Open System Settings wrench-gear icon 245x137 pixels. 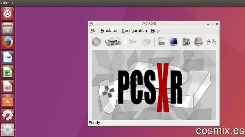point(7,116)
